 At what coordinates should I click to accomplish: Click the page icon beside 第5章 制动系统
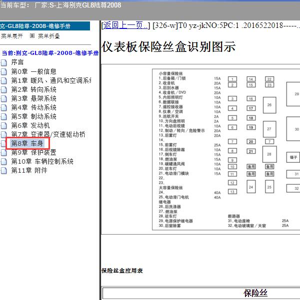tap(3, 116)
